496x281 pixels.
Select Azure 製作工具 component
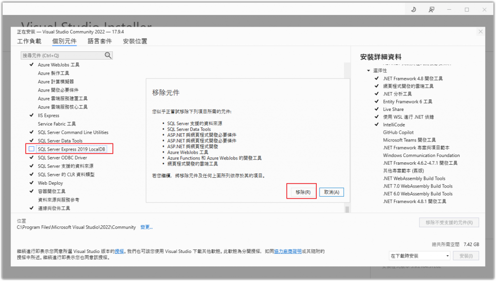(53, 73)
